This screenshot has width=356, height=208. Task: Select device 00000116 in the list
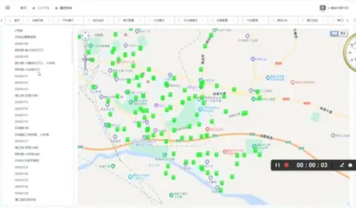[21, 109]
